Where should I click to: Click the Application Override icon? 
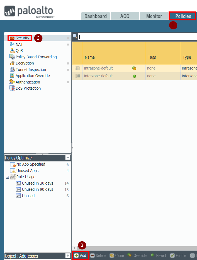tap(12, 76)
